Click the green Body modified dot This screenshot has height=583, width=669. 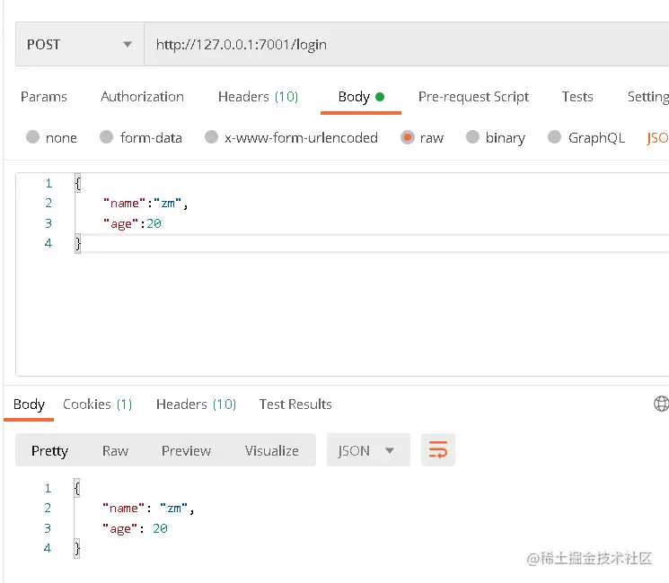[380, 97]
